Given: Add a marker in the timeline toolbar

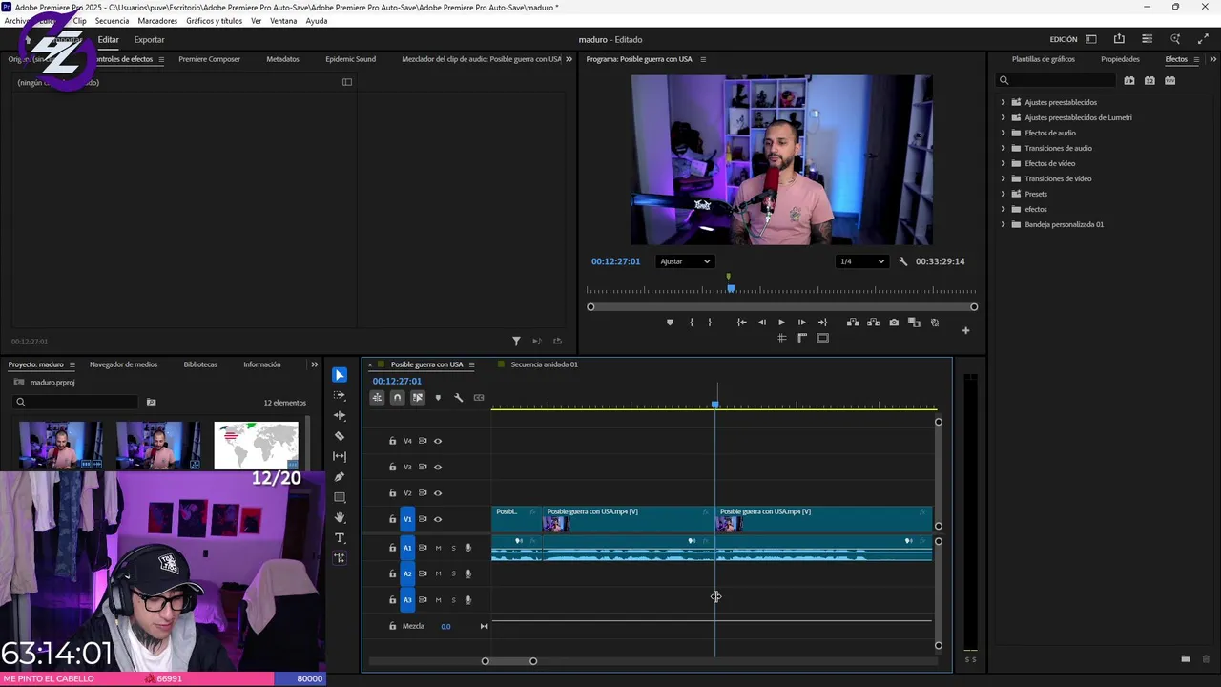Looking at the screenshot, I should tap(438, 398).
